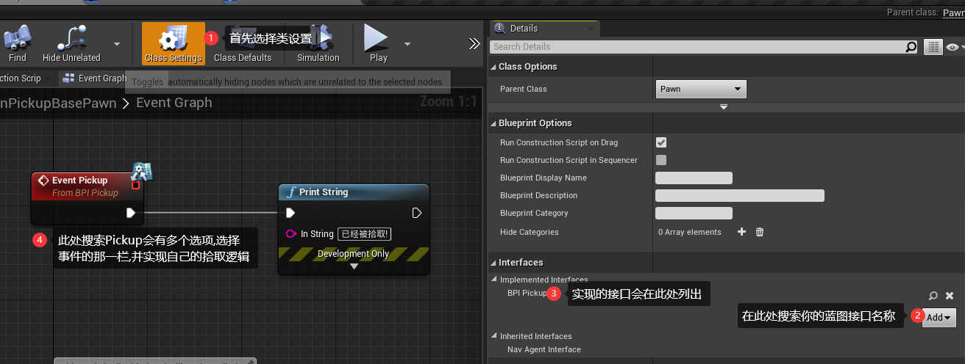Click the Event Pickup diamond event icon
Viewport: 965px width, 364px height.
point(43,180)
